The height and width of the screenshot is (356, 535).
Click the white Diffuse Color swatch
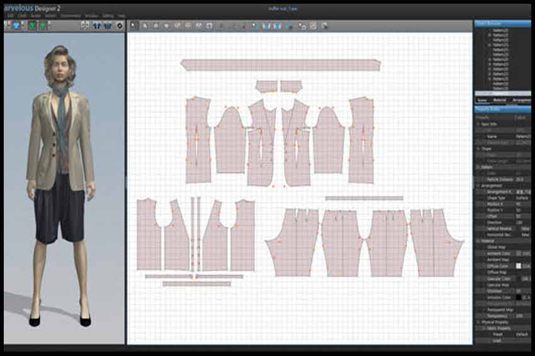[x=519, y=266]
